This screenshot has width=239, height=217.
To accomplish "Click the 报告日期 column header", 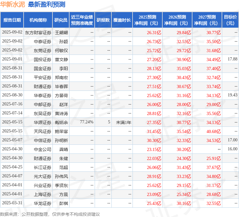I will click(x=12, y=20).
